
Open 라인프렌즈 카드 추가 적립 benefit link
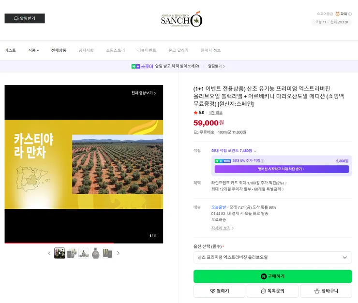click(249, 183)
